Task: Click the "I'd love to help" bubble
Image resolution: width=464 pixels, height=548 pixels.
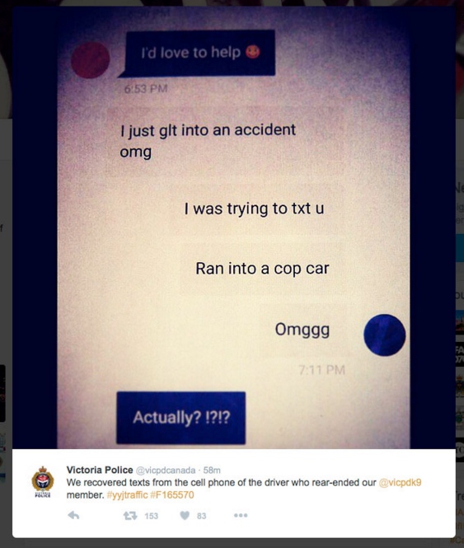Action: [x=200, y=53]
